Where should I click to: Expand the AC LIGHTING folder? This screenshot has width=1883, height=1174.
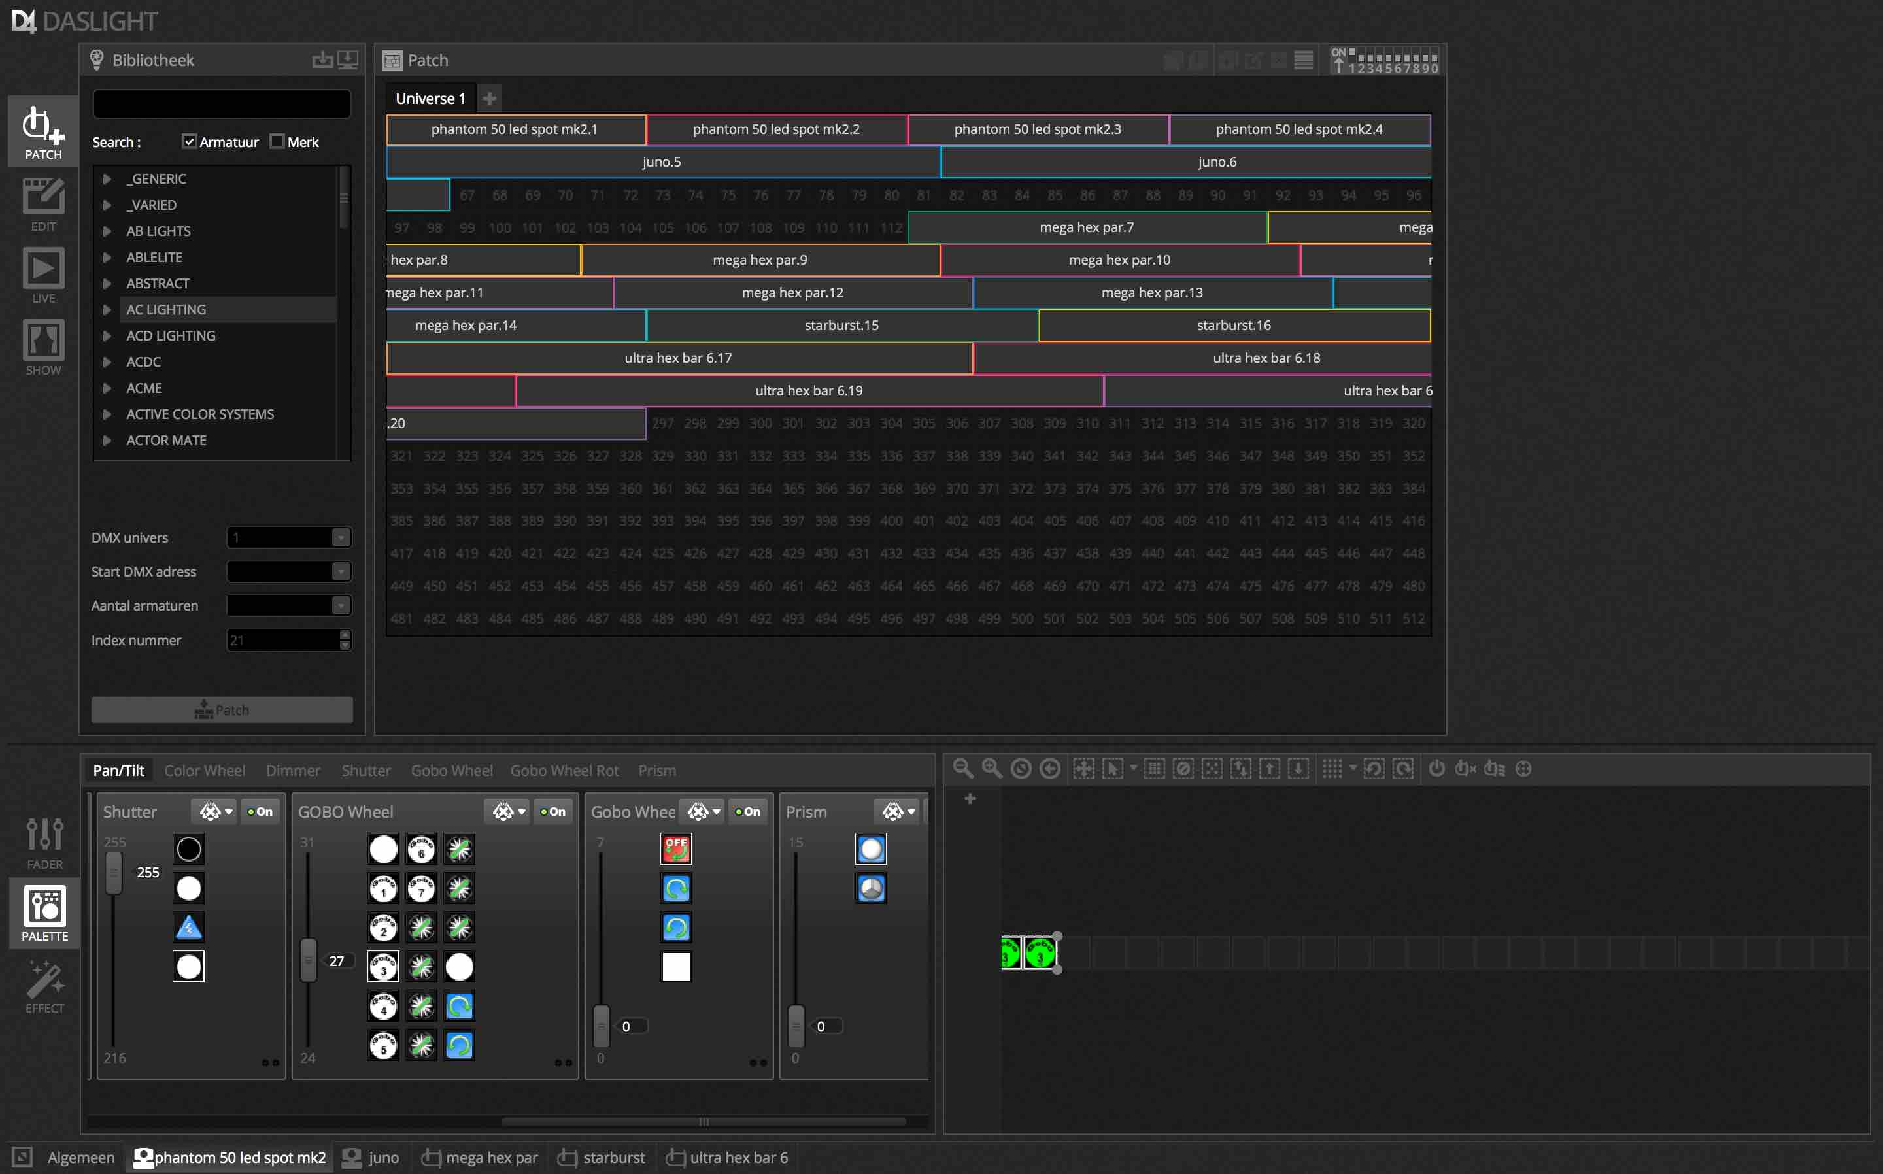pyautogui.click(x=107, y=309)
